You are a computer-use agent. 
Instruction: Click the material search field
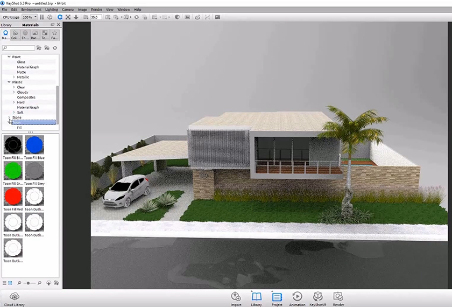[x=20, y=48]
